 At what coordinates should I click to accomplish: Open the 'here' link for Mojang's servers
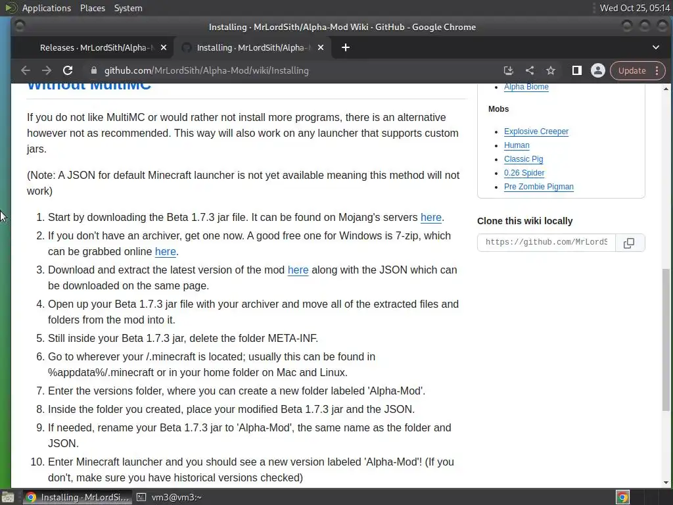pos(431,217)
